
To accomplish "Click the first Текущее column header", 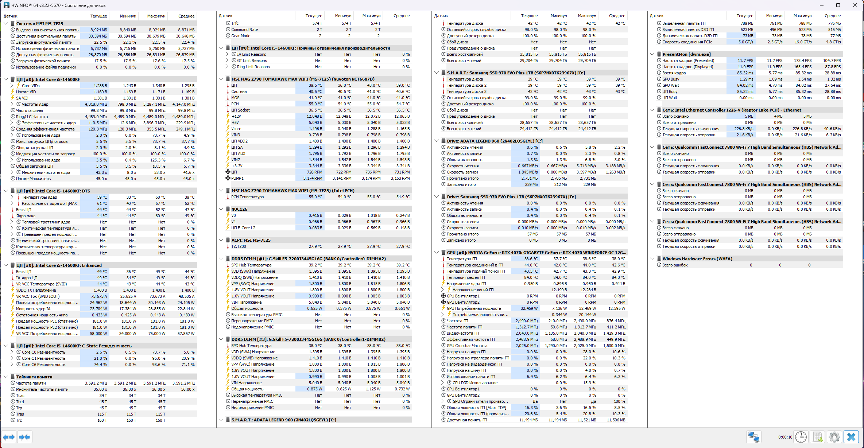I will coord(98,16).
